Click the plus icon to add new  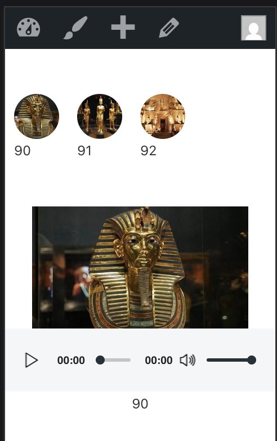click(123, 27)
